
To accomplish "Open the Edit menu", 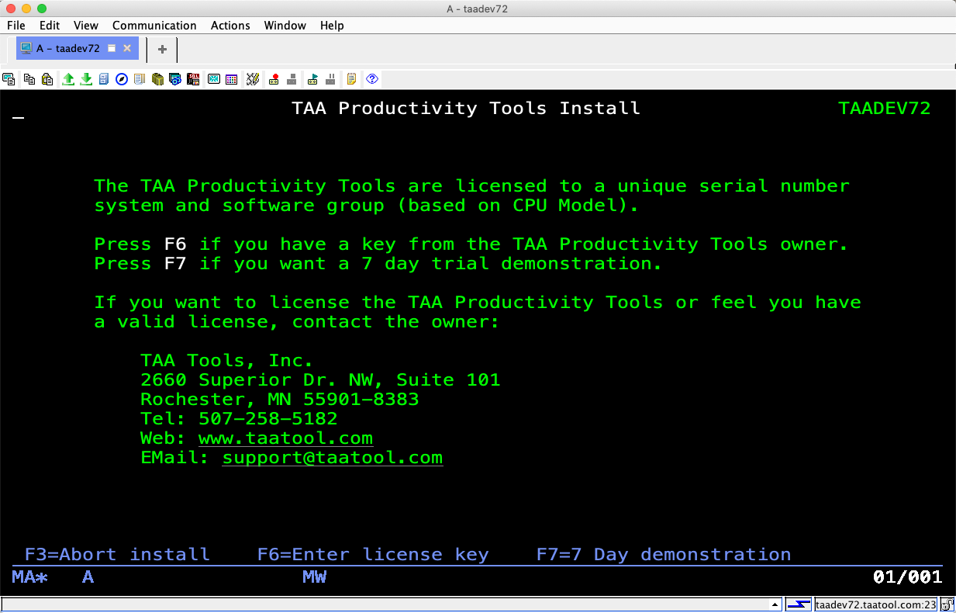I will tap(50, 26).
